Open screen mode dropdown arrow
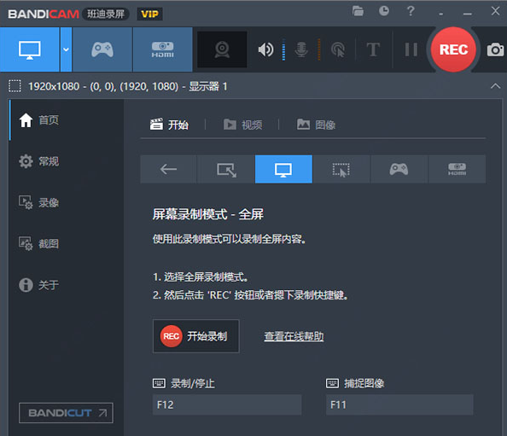 point(66,49)
